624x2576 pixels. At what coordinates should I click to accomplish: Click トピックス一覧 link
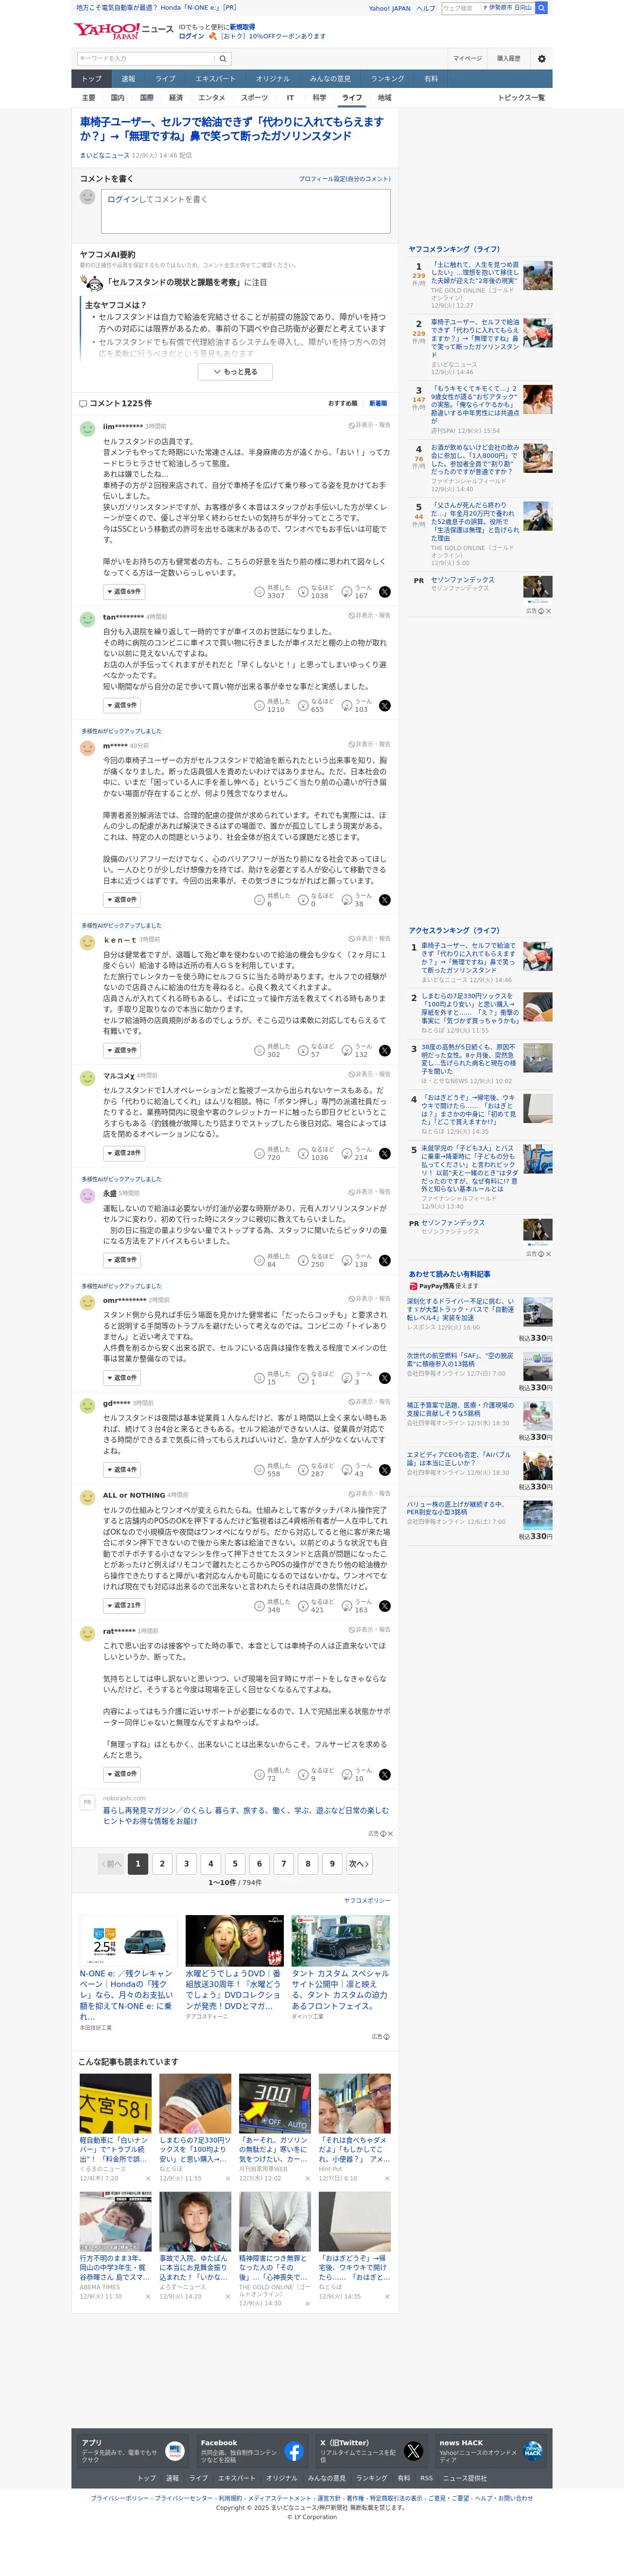click(x=521, y=98)
